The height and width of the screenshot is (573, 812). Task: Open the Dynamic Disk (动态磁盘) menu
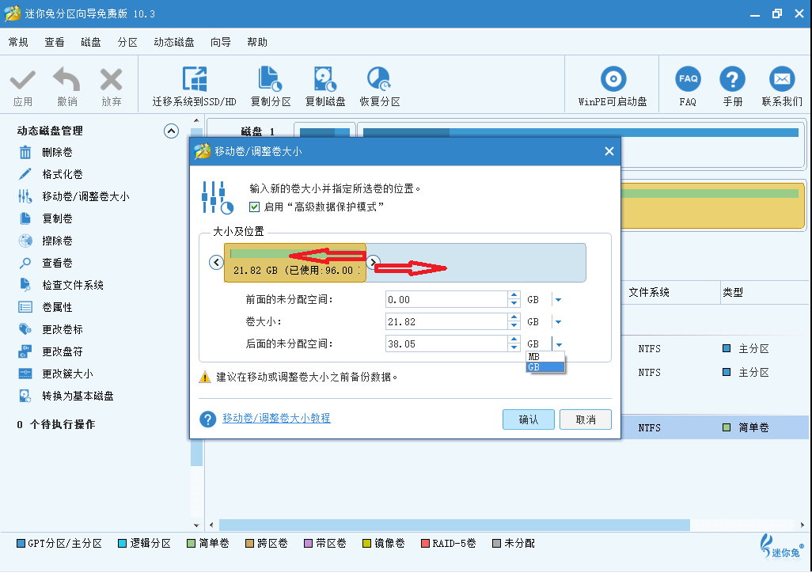(174, 42)
